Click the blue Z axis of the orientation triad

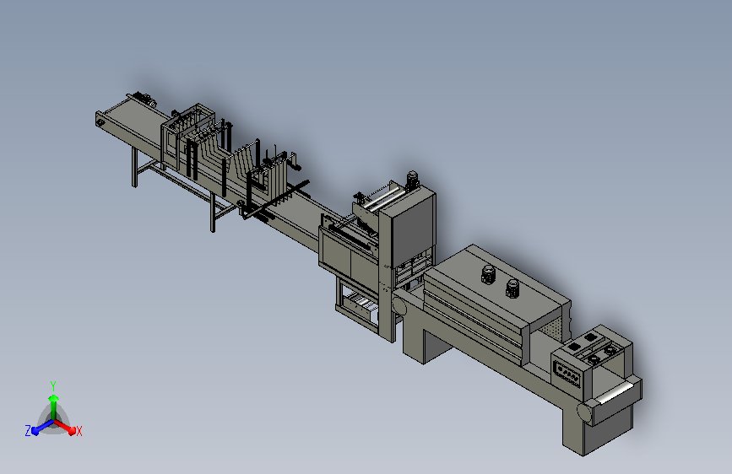coord(42,428)
